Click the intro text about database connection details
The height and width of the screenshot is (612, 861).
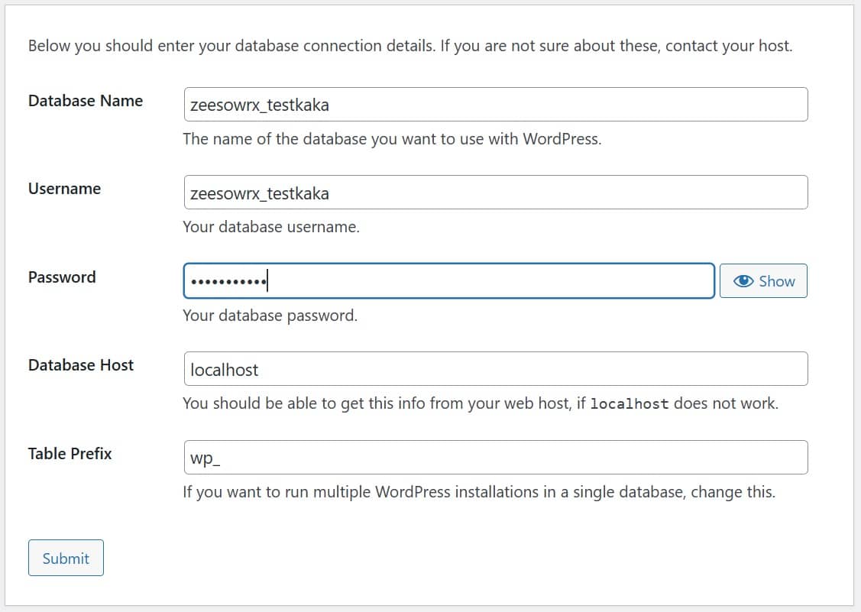click(410, 46)
